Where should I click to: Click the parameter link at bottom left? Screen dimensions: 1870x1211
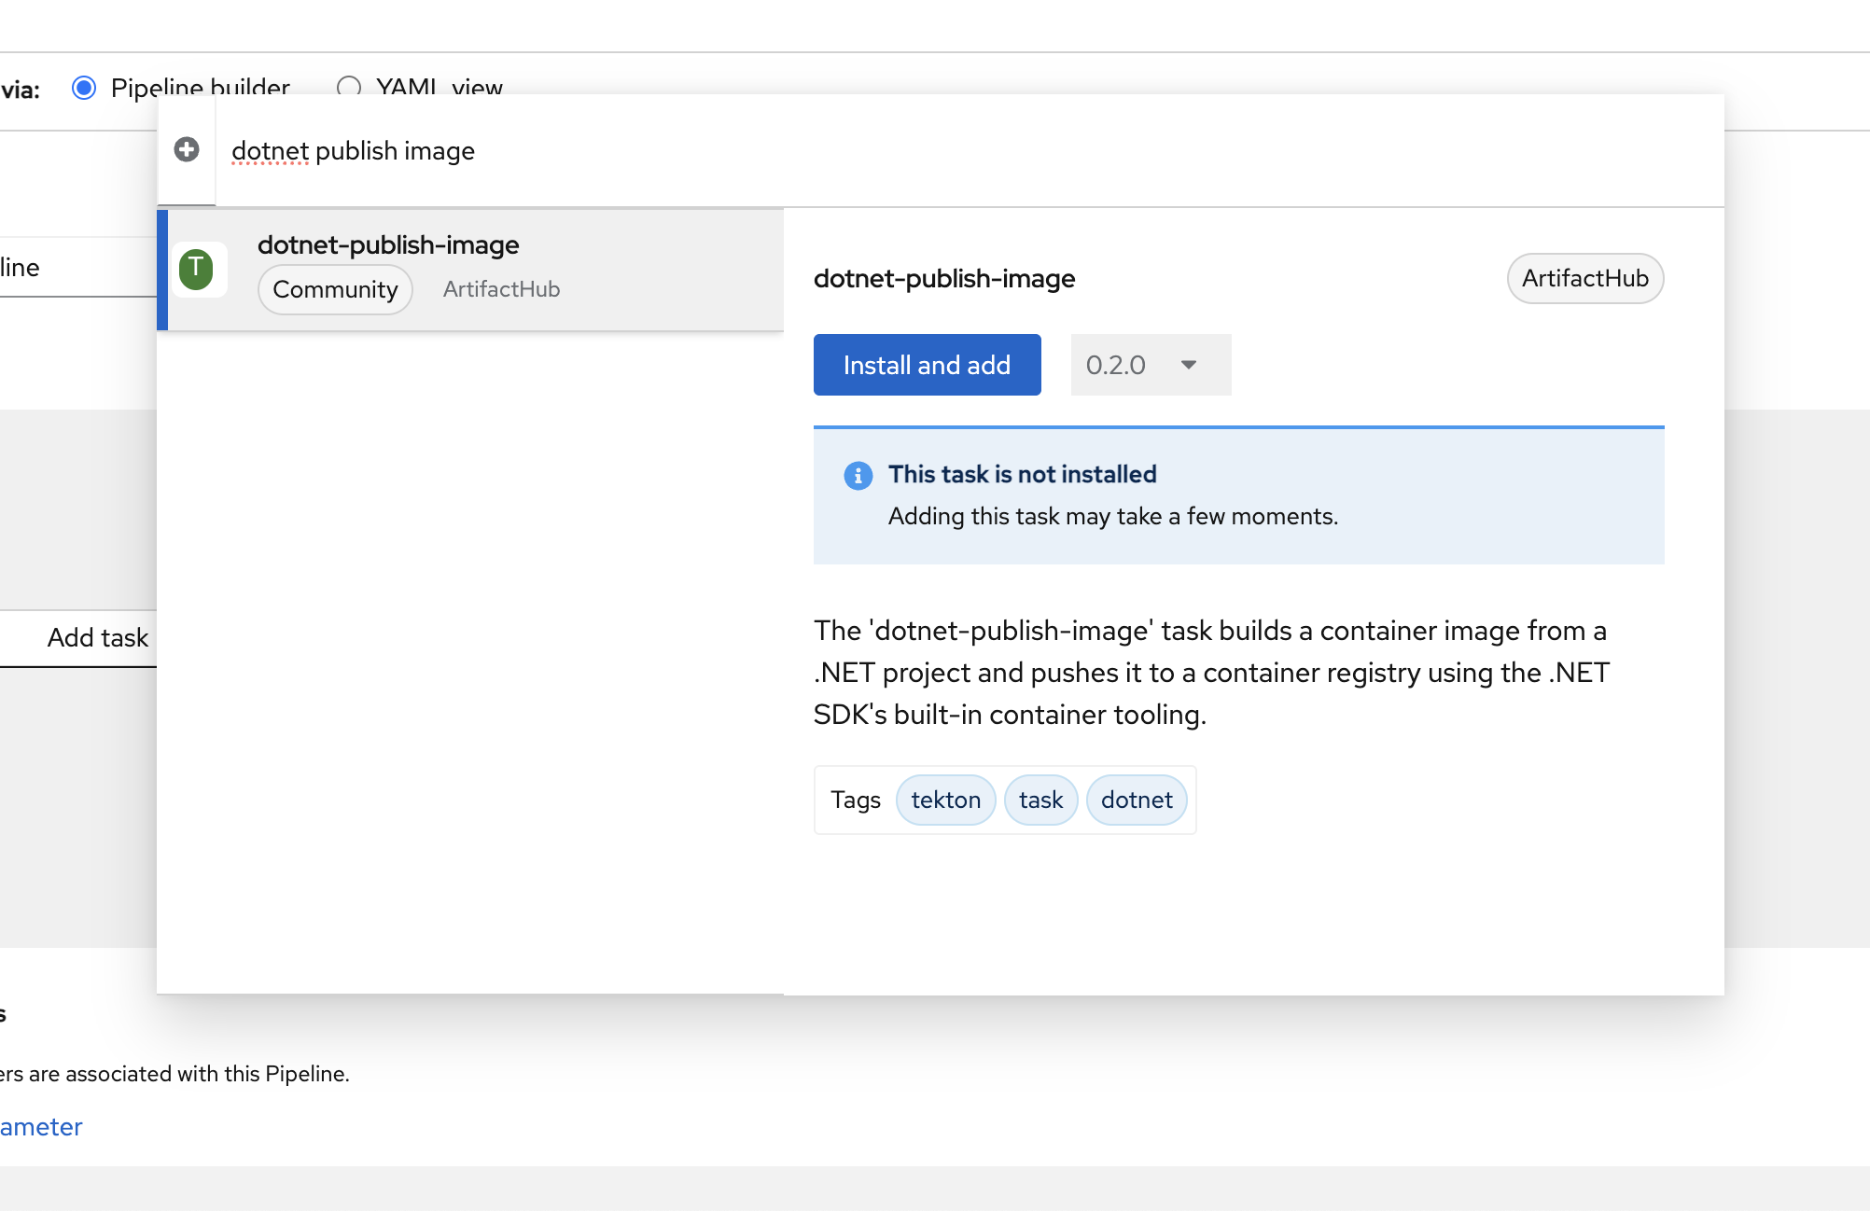(x=41, y=1127)
